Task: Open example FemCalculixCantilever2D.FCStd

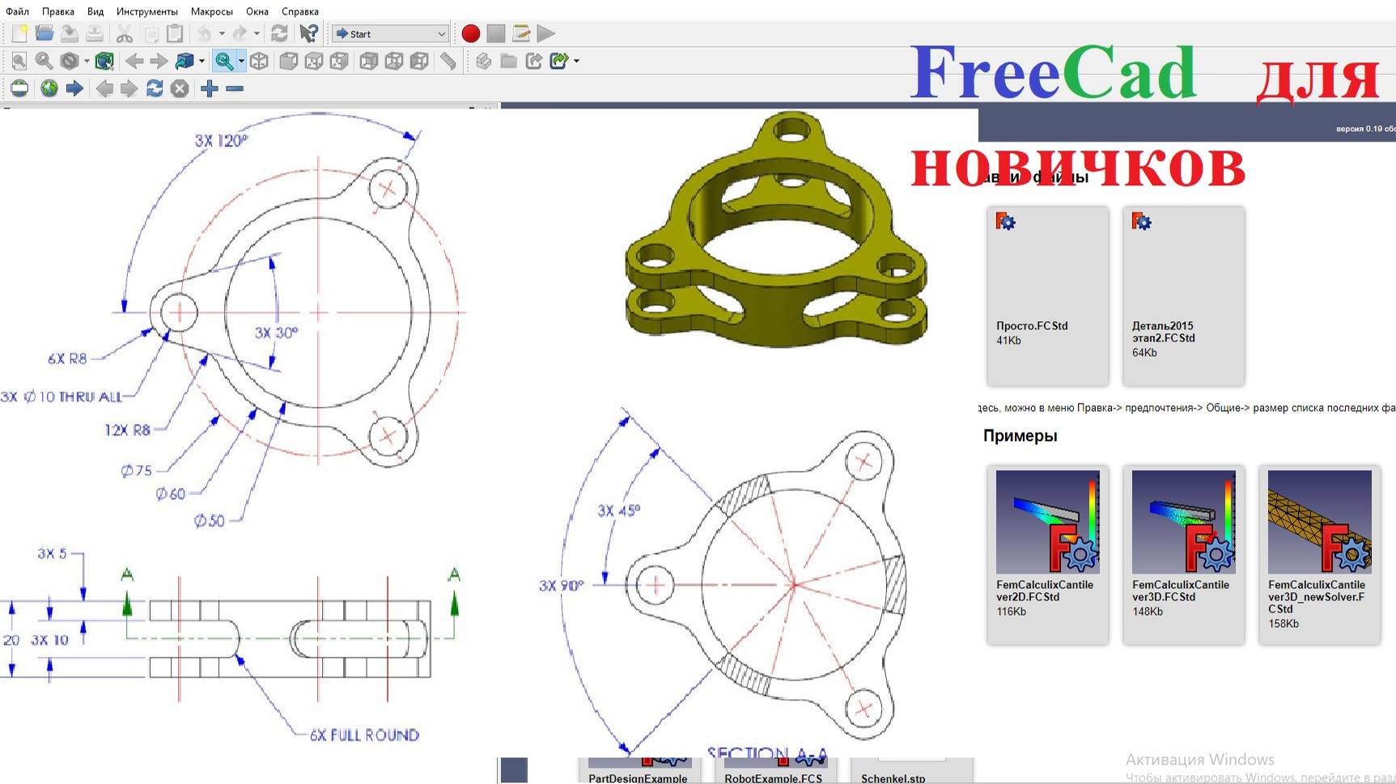Action: coord(1047,554)
